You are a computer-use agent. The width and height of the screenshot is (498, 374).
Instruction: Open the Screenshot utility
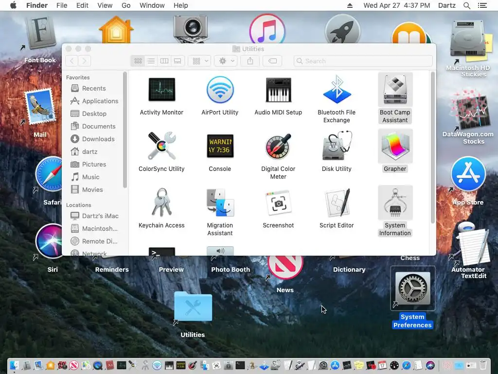click(278, 203)
